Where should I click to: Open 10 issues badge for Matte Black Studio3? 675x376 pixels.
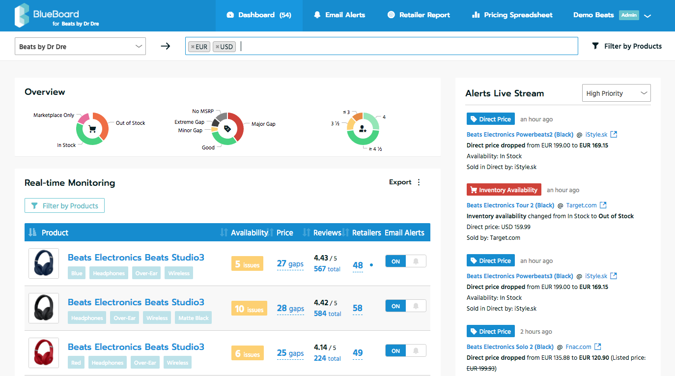click(249, 309)
